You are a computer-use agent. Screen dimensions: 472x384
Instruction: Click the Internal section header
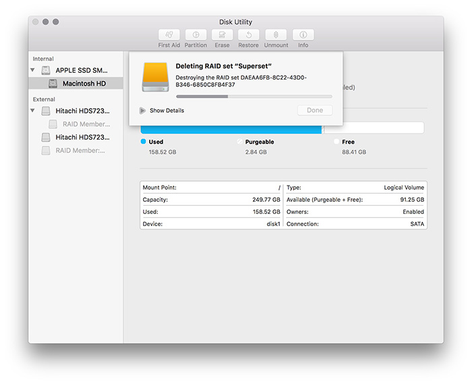click(43, 59)
